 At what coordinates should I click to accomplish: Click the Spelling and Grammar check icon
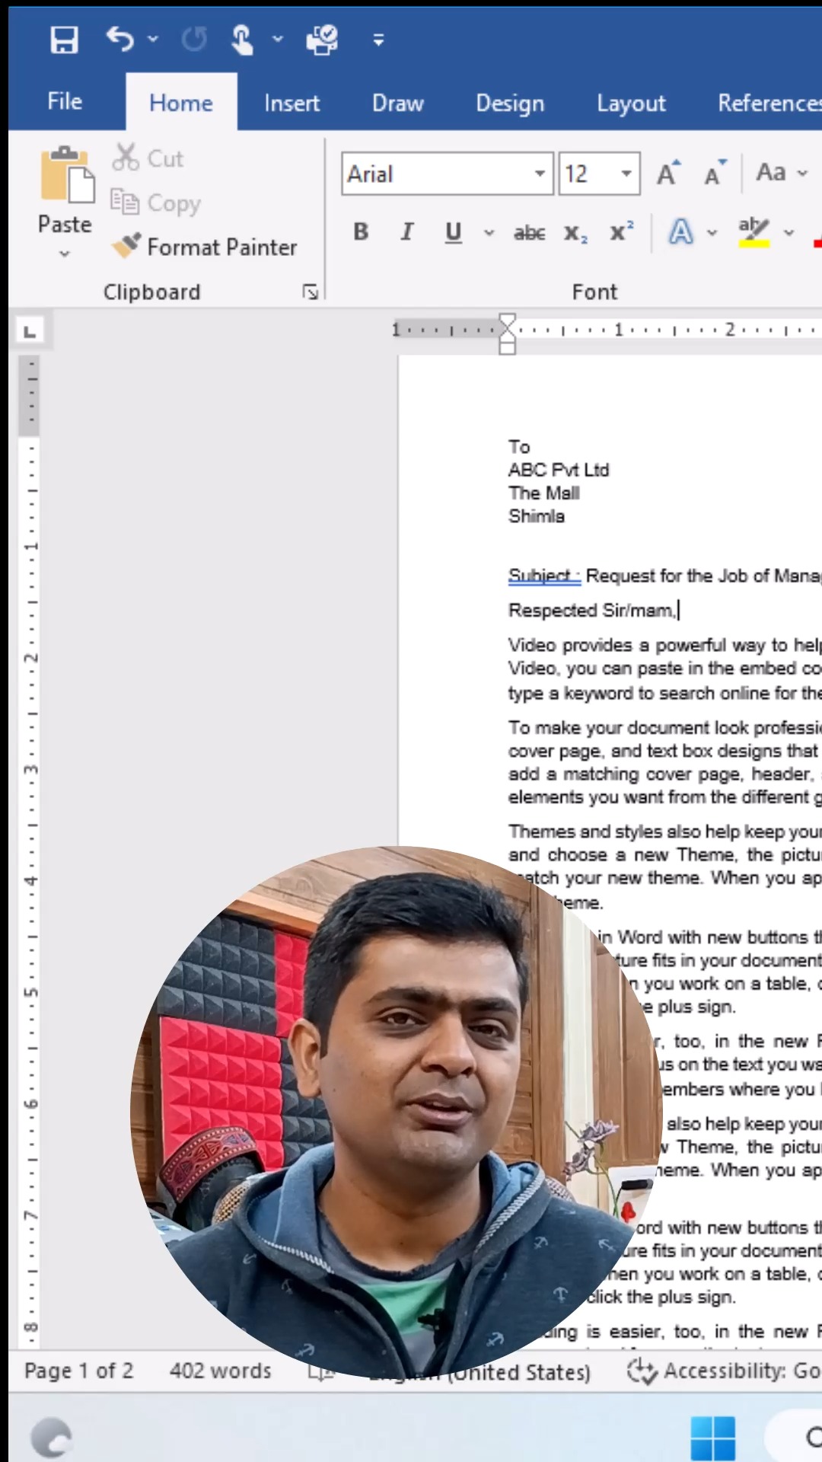pos(322,40)
